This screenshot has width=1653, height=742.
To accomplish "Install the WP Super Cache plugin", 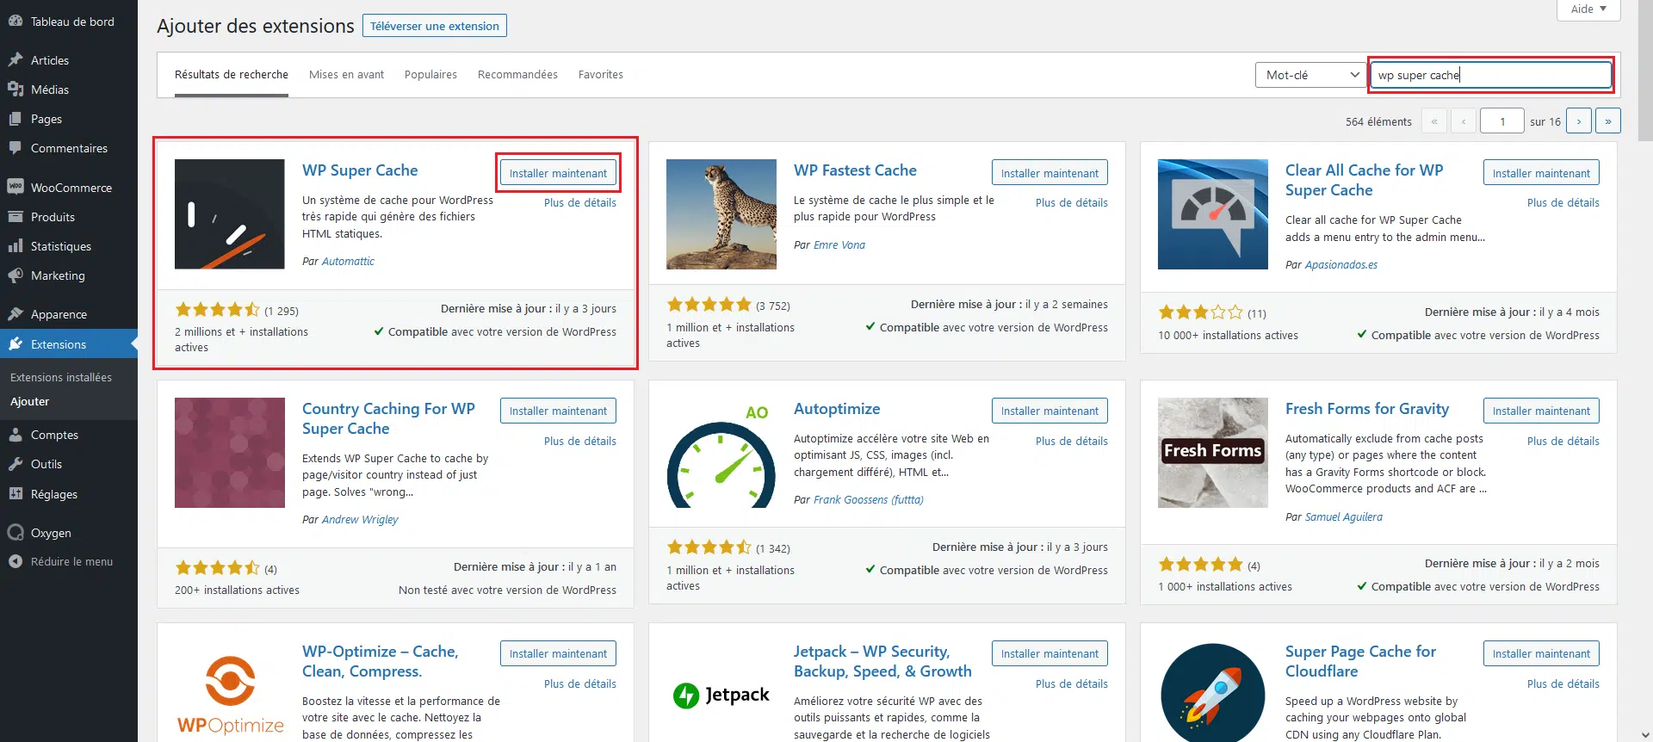I will tap(558, 173).
